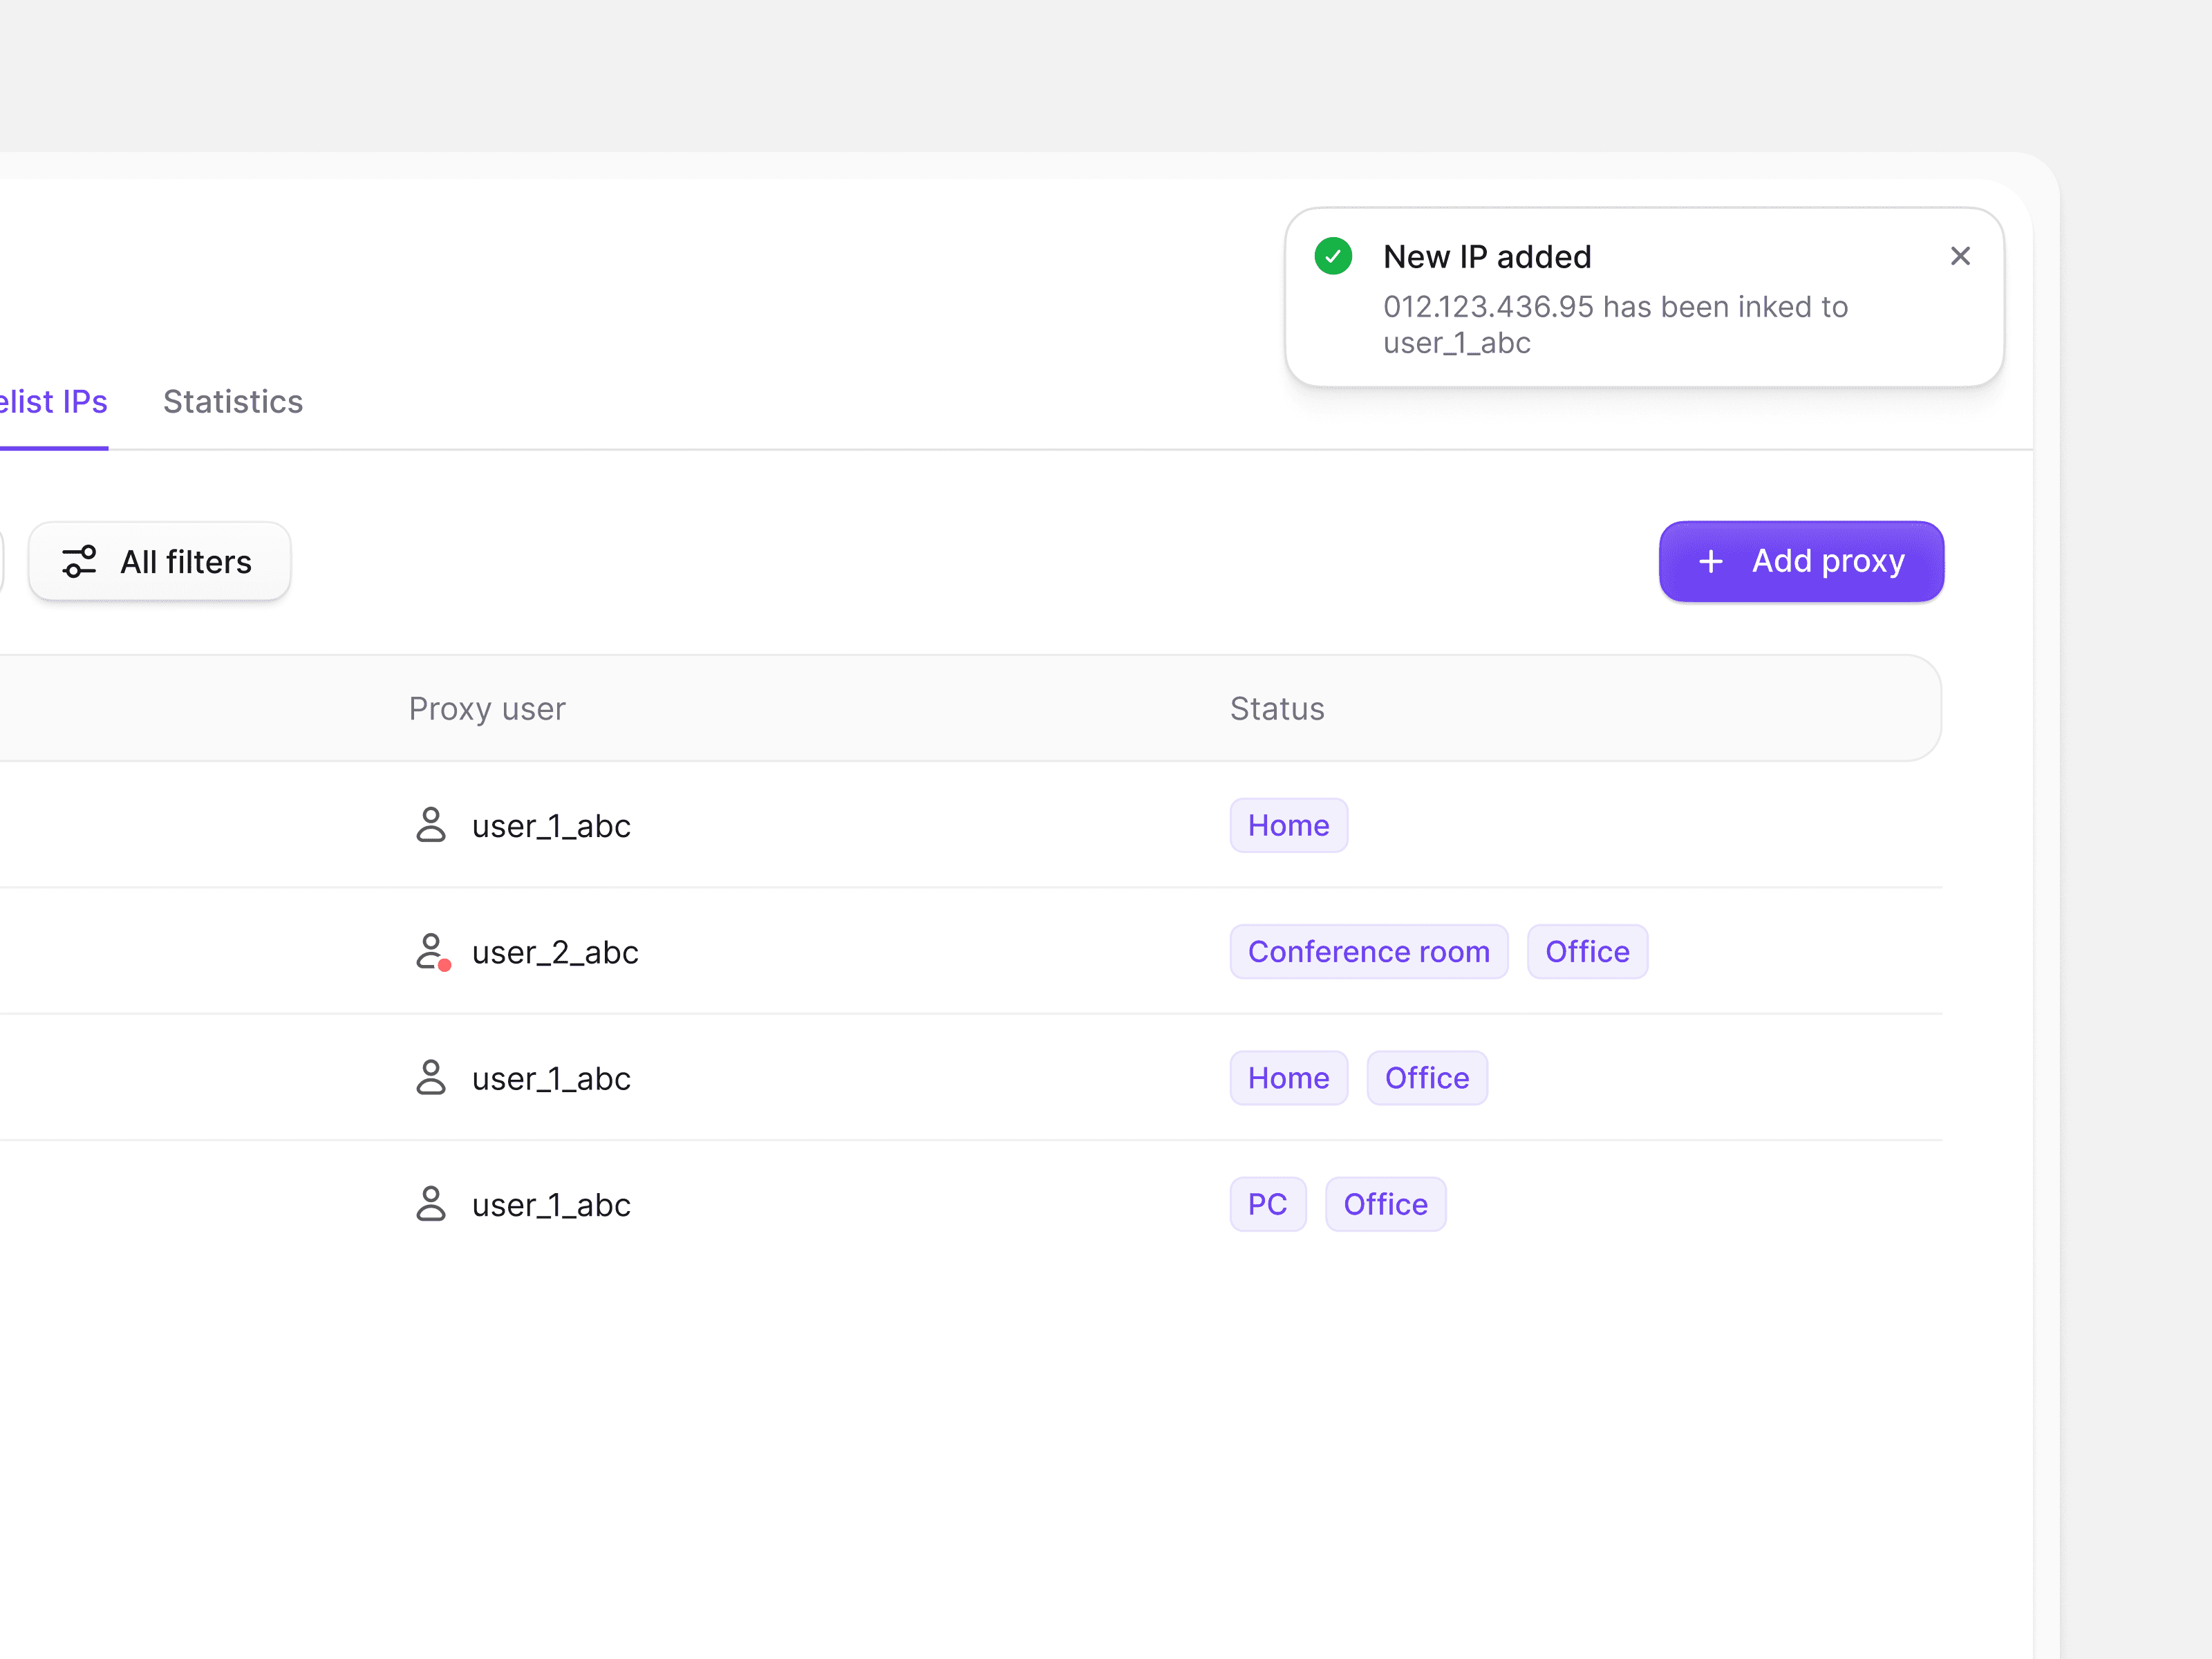Click the green success checkmark icon
Image resolution: width=2212 pixels, height=1659 pixels.
pyautogui.click(x=1333, y=256)
